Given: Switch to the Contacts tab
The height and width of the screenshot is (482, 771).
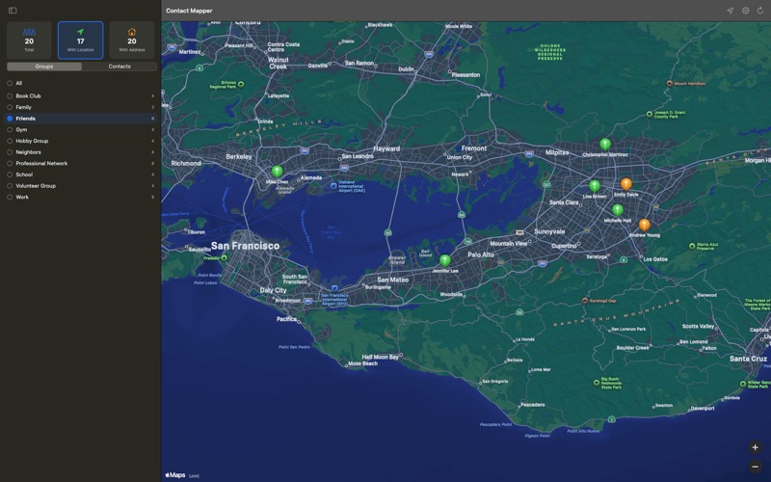Looking at the screenshot, I should (x=120, y=67).
